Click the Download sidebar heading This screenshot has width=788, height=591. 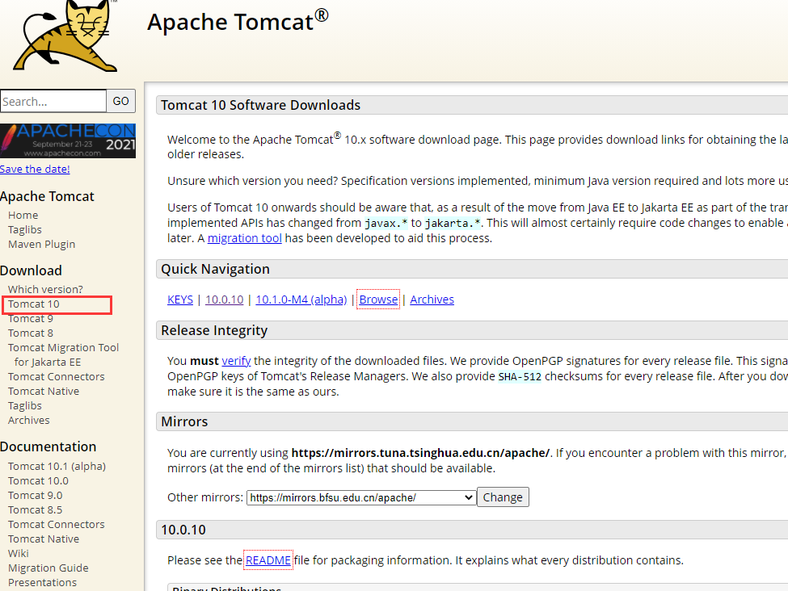32,270
